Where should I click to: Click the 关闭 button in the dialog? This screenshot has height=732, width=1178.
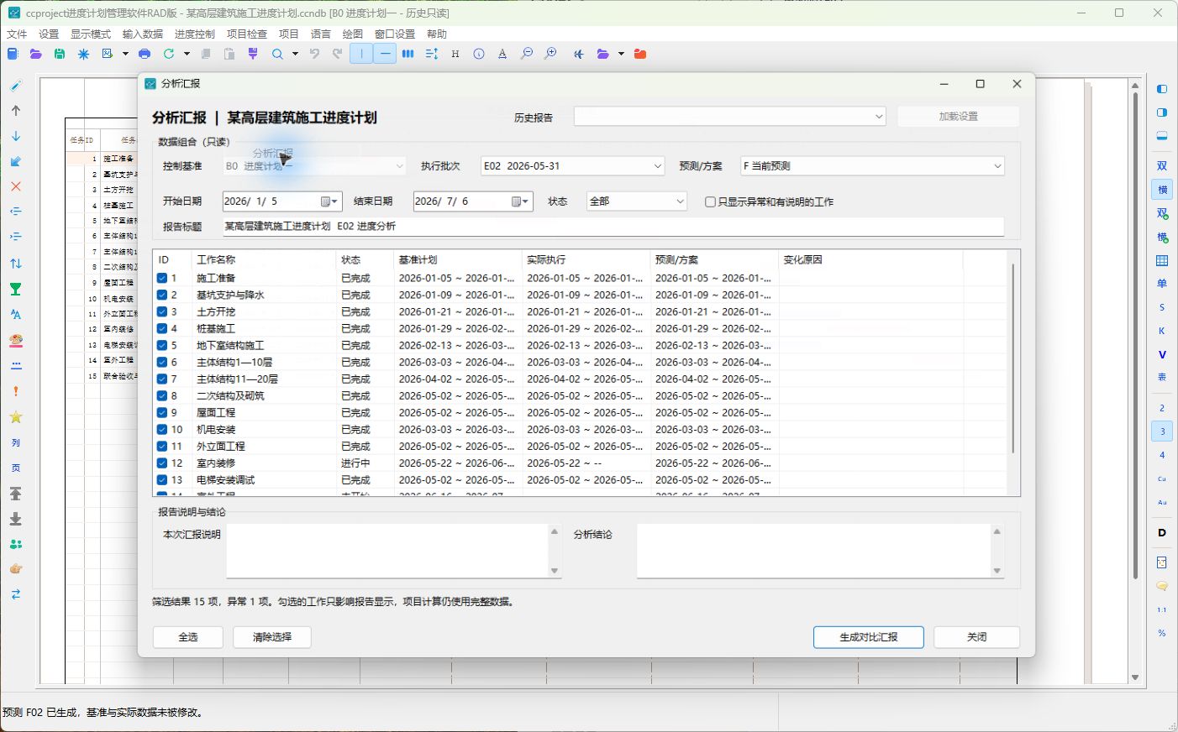[x=977, y=637]
